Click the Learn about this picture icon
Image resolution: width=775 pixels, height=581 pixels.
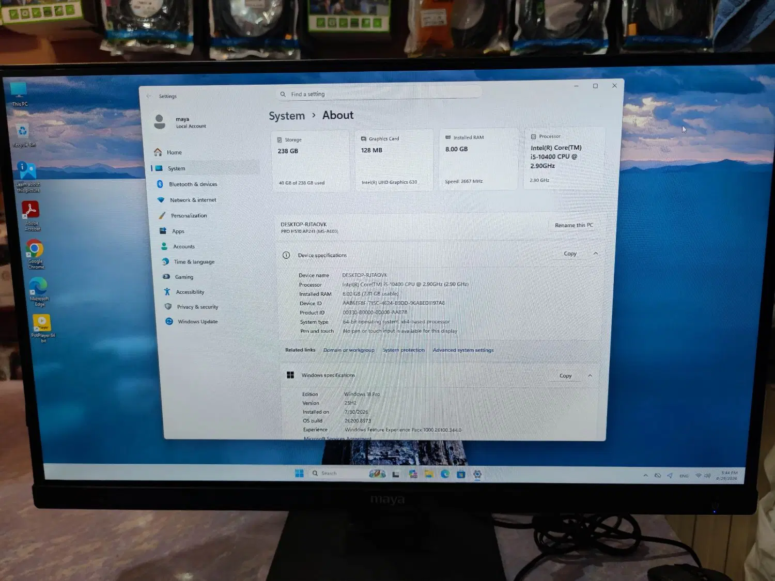(x=27, y=177)
